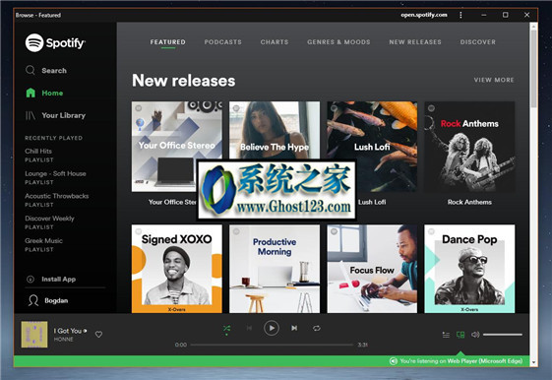The image size is (552, 380).
Task: Click the Spotify logo
Action: [55, 42]
